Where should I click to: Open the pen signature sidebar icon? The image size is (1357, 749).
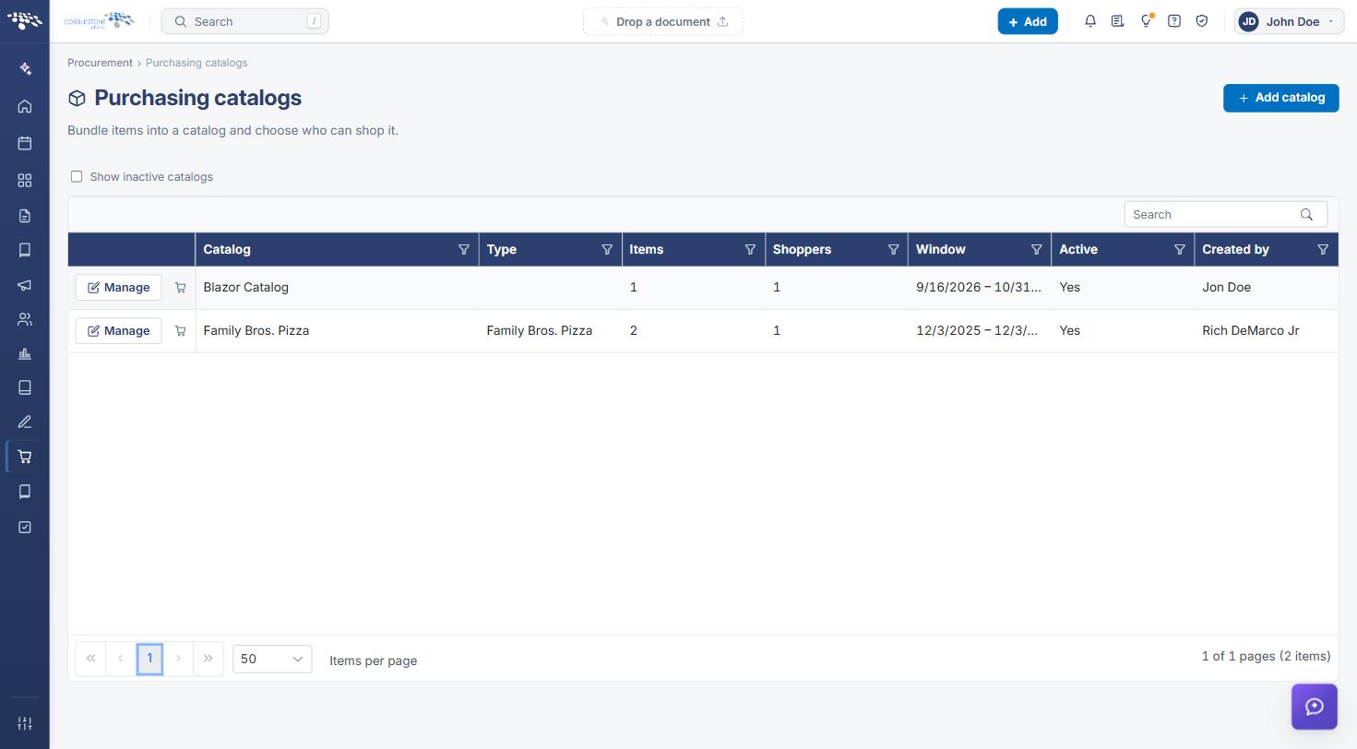tap(25, 422)
